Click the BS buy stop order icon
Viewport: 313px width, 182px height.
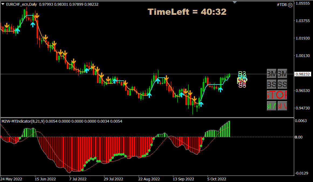(271, 84)
